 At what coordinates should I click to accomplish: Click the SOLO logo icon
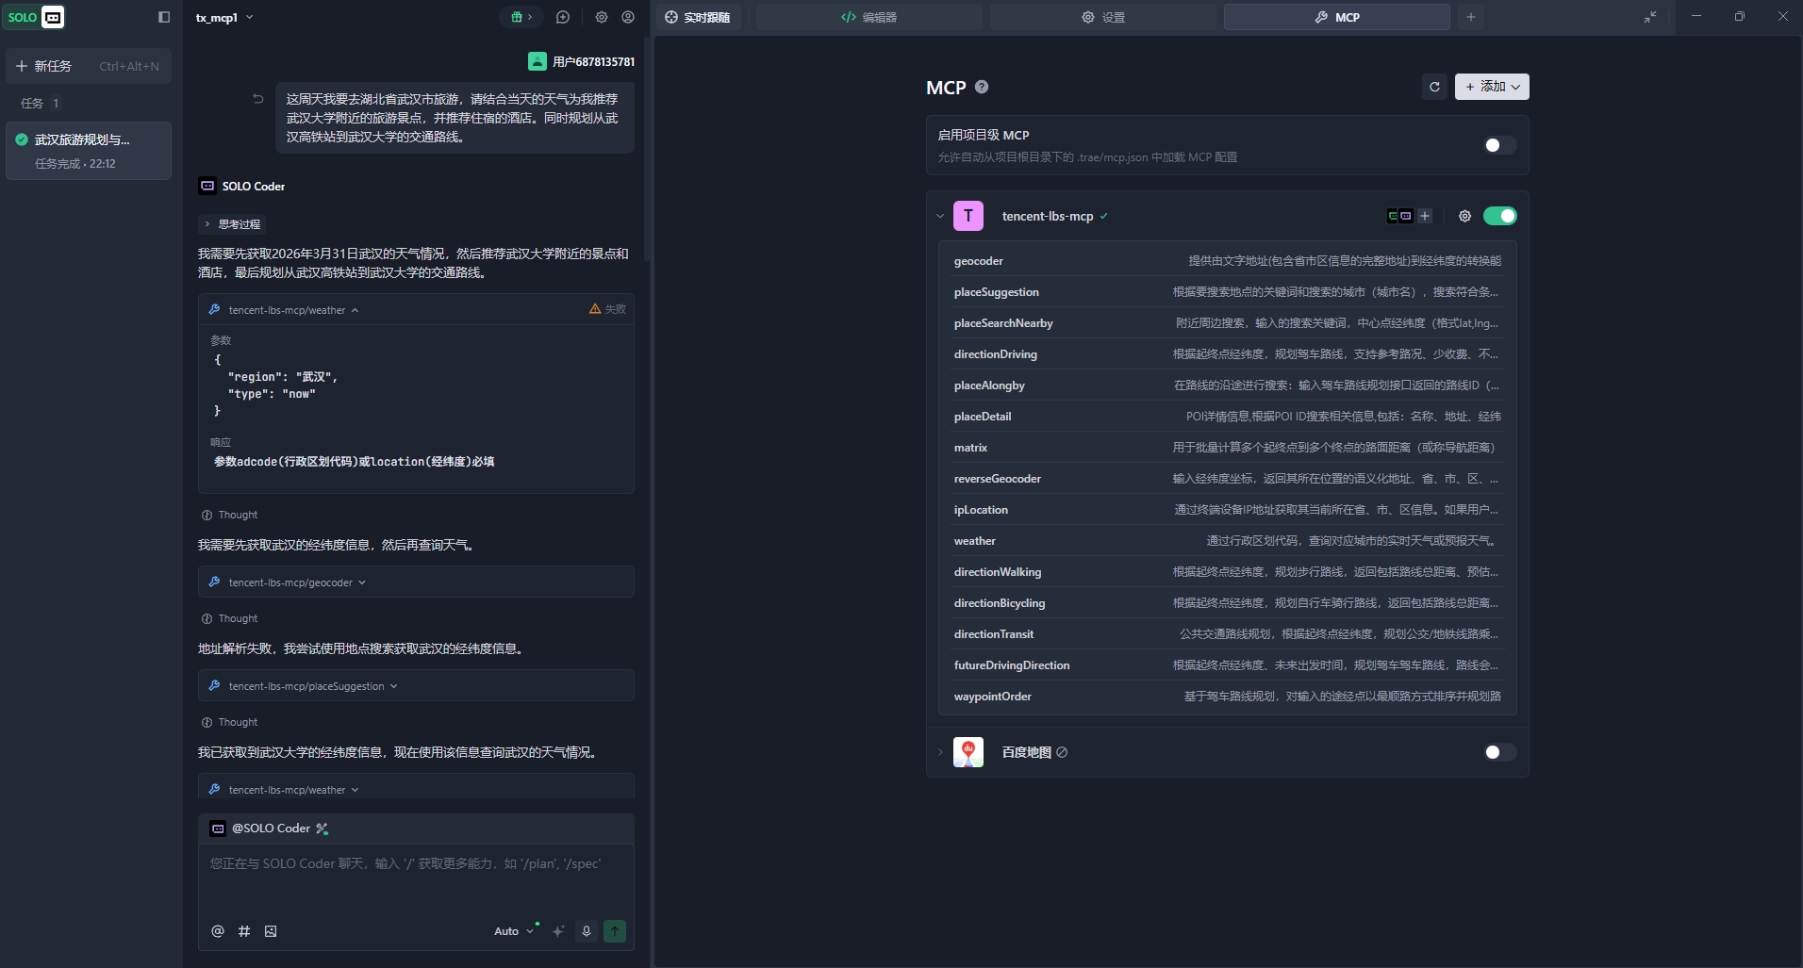35,17
